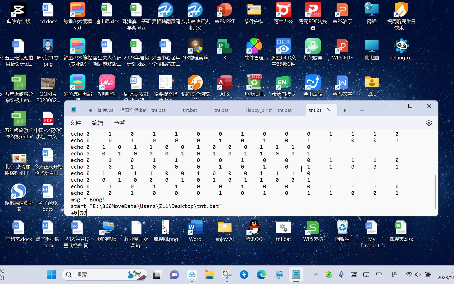Open tielangto panda desktop icon
This screenshot has width=454, height=284.
coord(401,49)
